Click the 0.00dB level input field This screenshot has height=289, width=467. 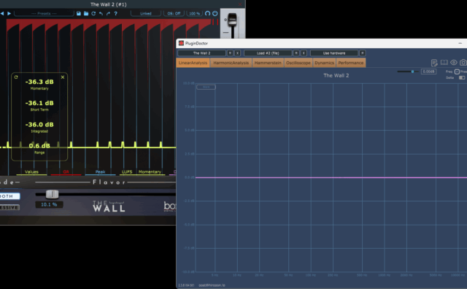point(428,72)
